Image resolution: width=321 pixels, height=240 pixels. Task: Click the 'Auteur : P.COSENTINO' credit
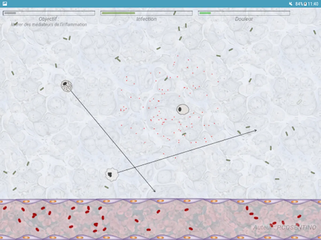pyautogui.click(x=285, y=227)
